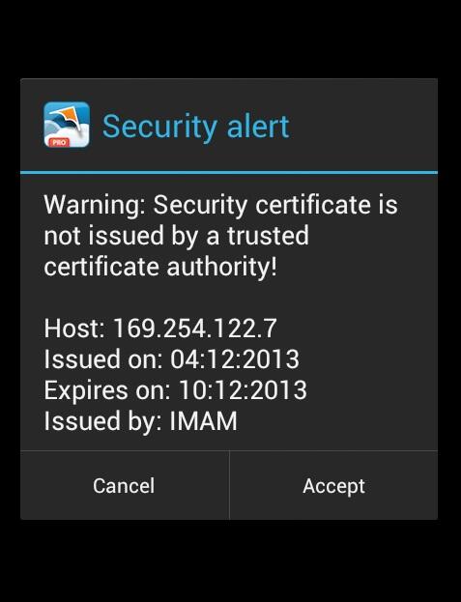The image size is (461, 602).
Task: Click the orange kite in app icon
Action: click(70, 117)
